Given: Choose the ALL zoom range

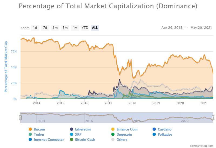Looking at the screenshot, I should click(95, 28).
